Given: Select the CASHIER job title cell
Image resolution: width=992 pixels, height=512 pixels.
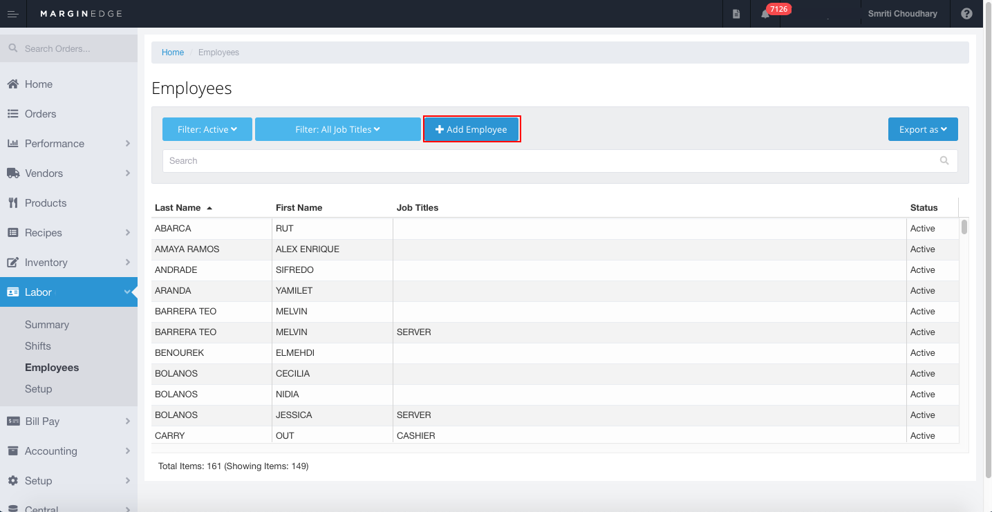Looking at the screenshot, I should (x=649, y=435).
